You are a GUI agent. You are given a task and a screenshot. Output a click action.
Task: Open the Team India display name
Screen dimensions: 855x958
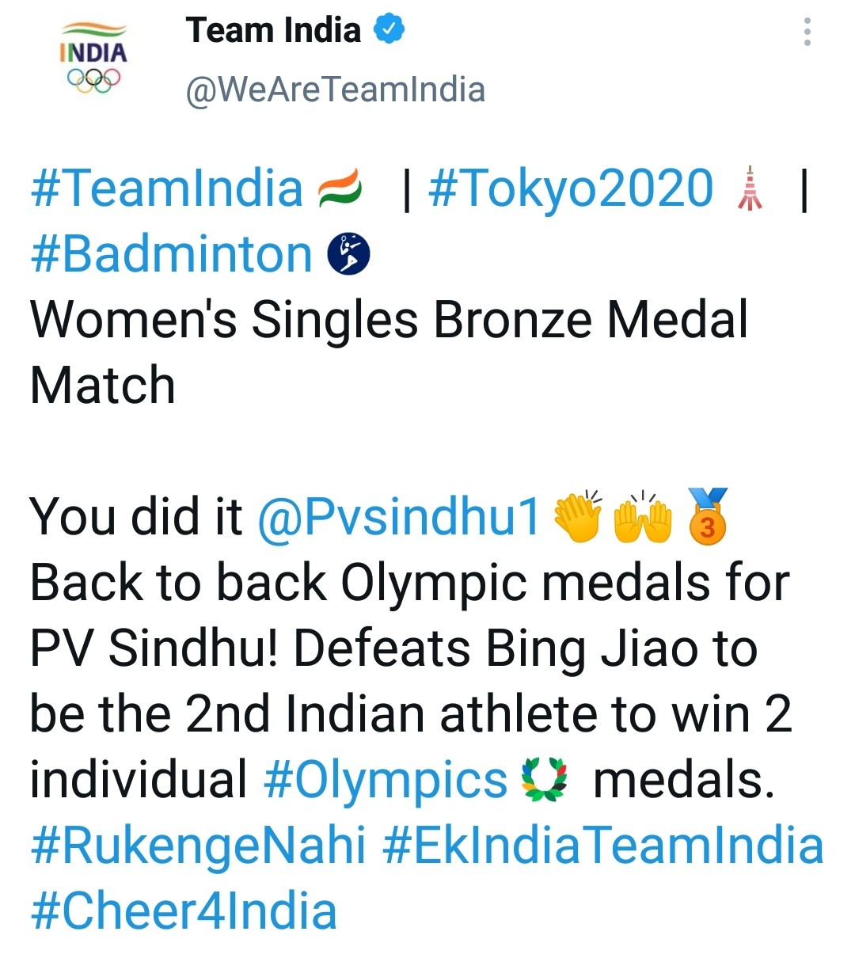(273, 30)
